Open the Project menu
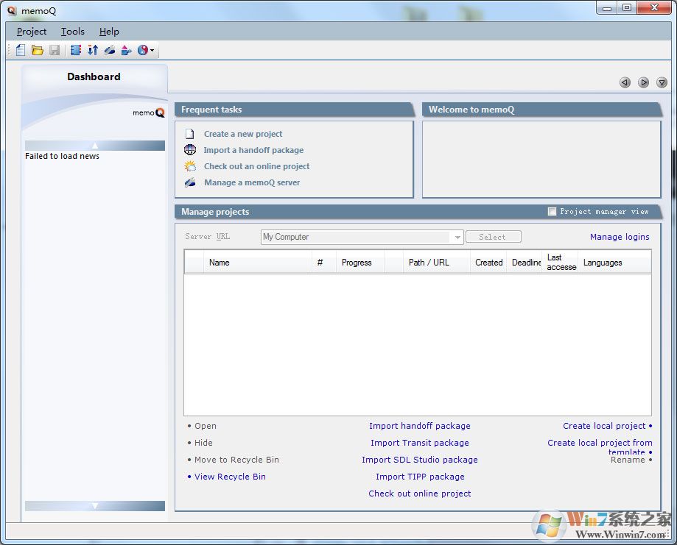 point(31,32)
